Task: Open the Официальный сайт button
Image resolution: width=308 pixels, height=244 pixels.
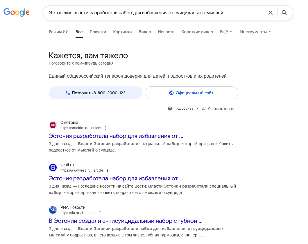Action: pos(191,93)
